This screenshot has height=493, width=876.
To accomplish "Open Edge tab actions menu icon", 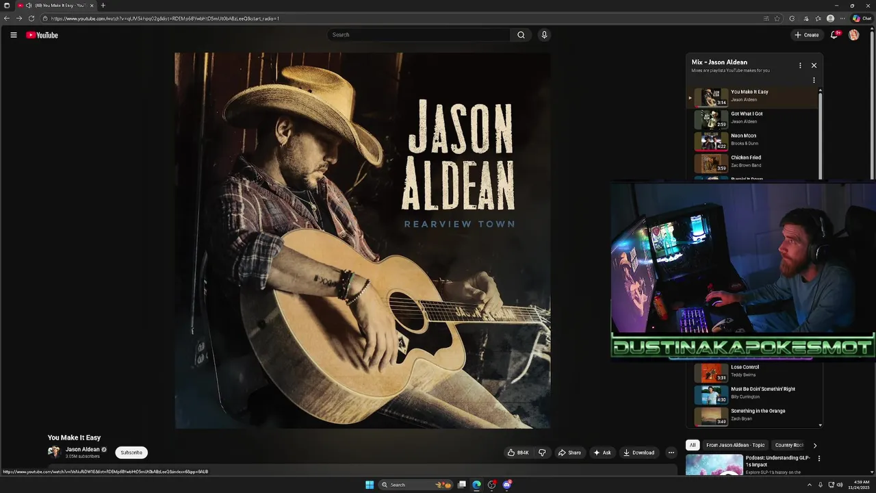I will pos(7,5).
